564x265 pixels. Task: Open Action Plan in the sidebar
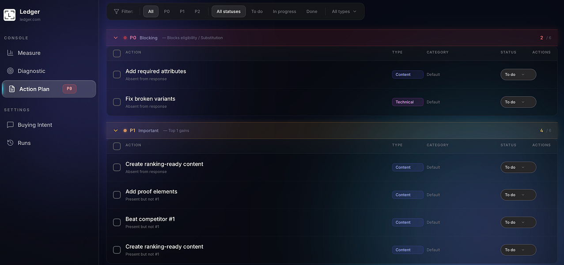click(x=49, y=89)
